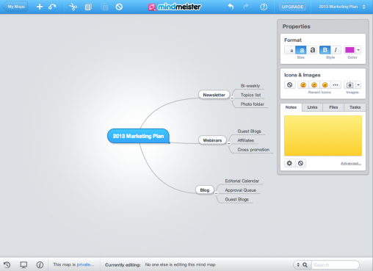Click the mindmeister logo
The height and width of the screenshot is (271, 373).
click(175, 7)
